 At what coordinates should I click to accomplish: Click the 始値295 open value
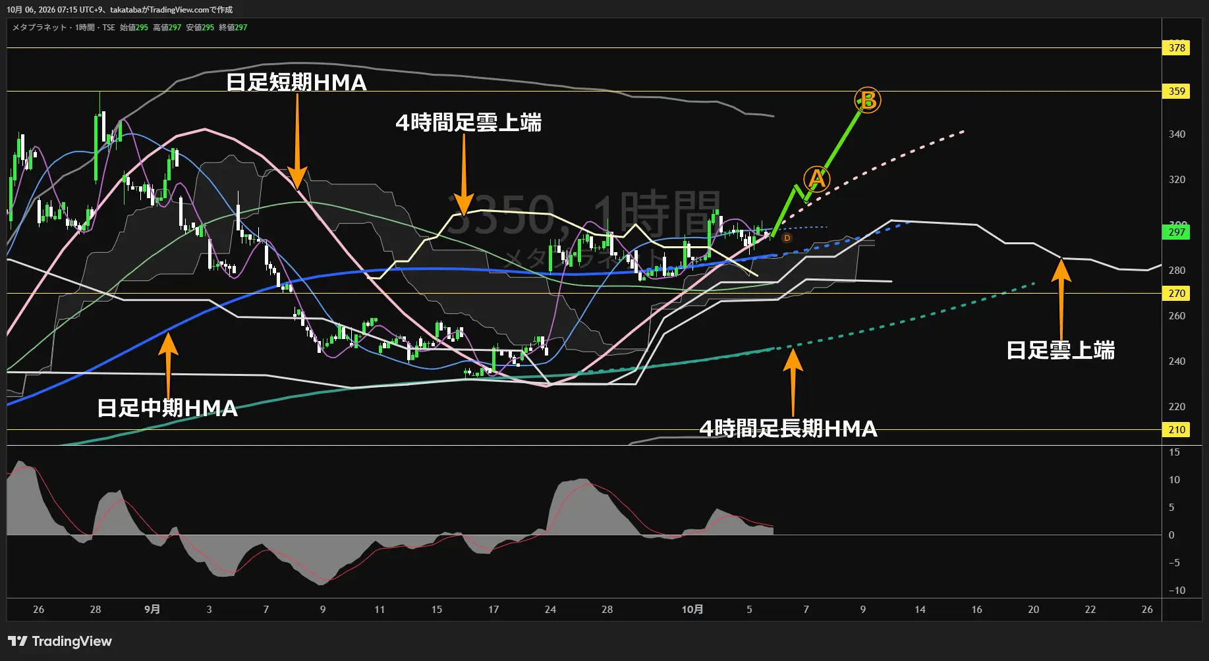pos(134,28)
